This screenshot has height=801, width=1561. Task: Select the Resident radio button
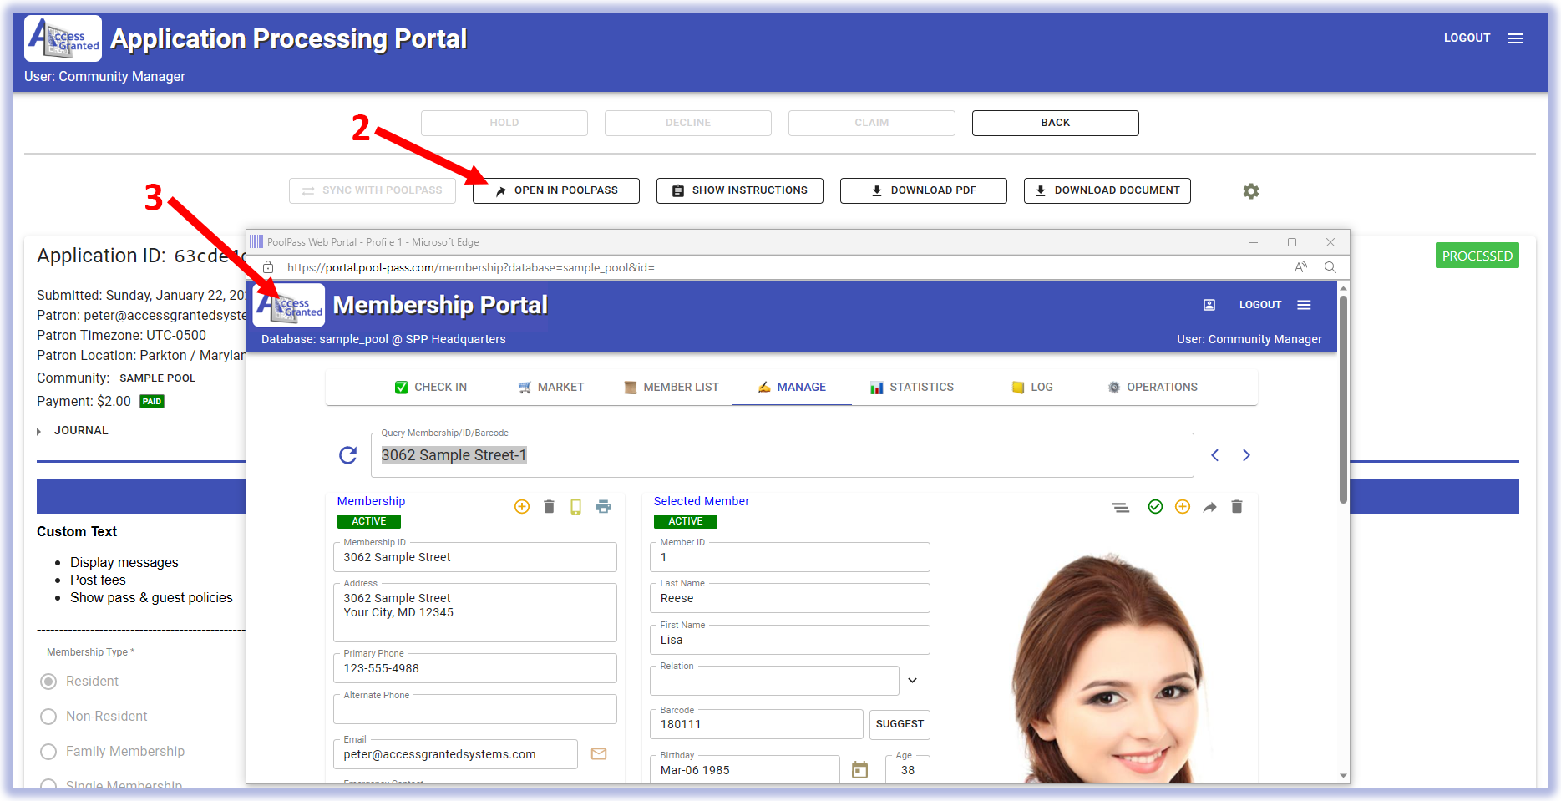coord(49,682)
